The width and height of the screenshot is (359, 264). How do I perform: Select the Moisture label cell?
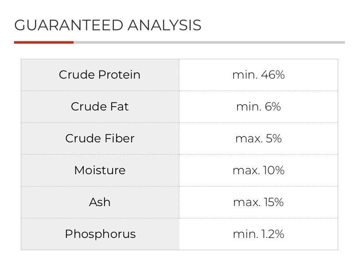coord(100,171)
